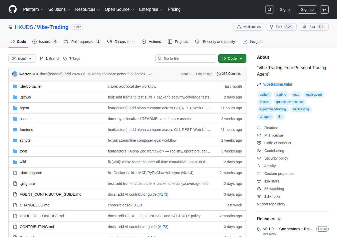Focus the Go to file search field

186,58
